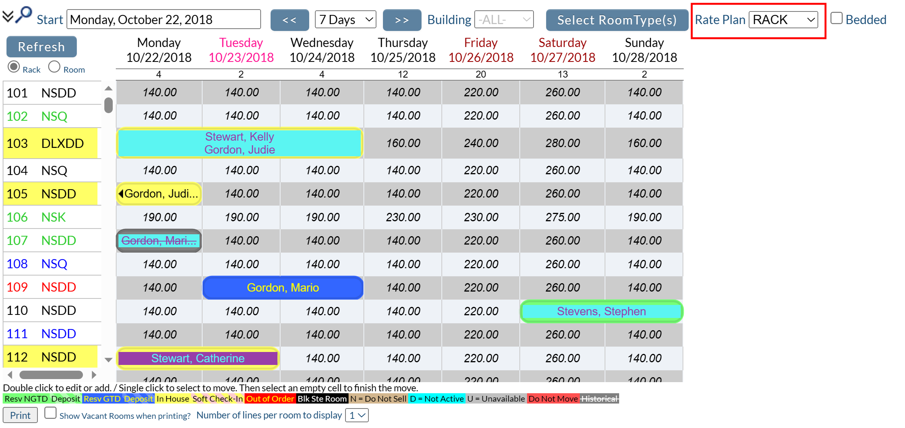Click room 106 Thursday rate 230.00
Viewport: 905px width, 428px height.
(x=403, y=217)
